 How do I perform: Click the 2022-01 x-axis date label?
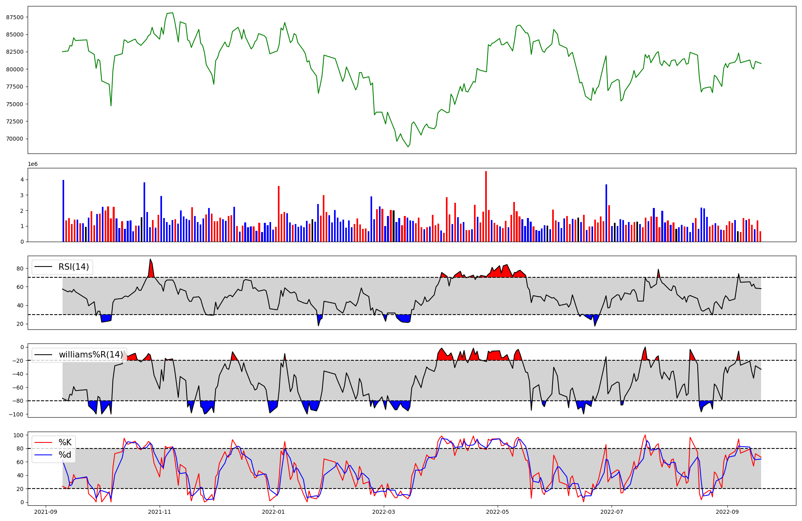pos(273,512)
